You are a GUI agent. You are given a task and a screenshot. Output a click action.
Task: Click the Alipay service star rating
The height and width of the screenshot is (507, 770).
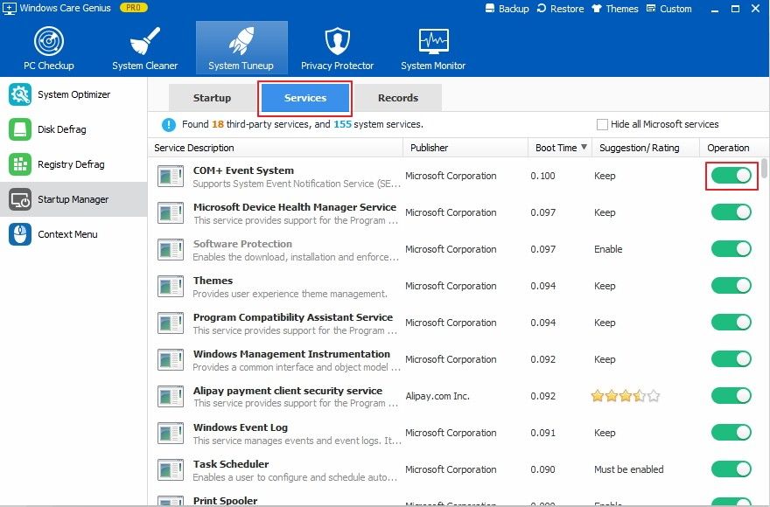626,396
